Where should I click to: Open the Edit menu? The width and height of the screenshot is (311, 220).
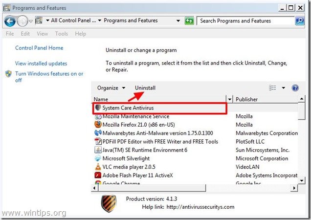coord(25,34)
